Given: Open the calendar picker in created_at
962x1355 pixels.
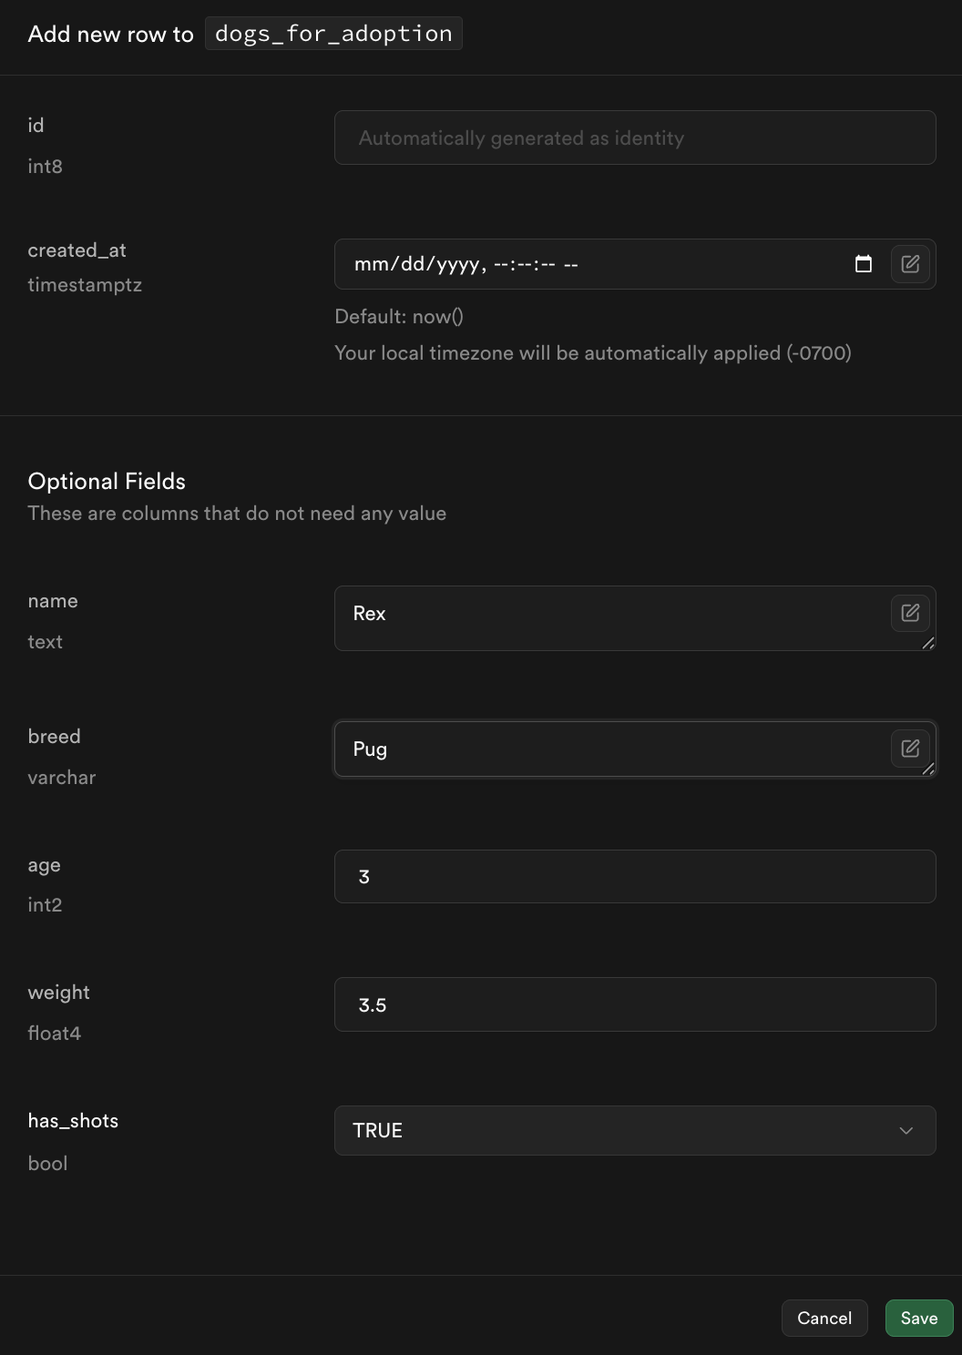Looking at the screenshot, I should tap(863, 264).
